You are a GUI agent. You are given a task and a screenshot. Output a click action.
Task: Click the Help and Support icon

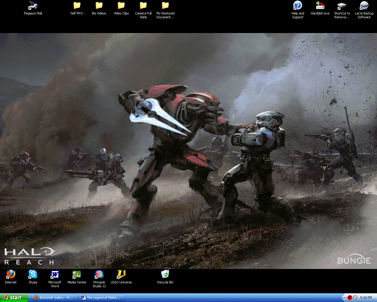pyautogui.click(x=298, y=6)
